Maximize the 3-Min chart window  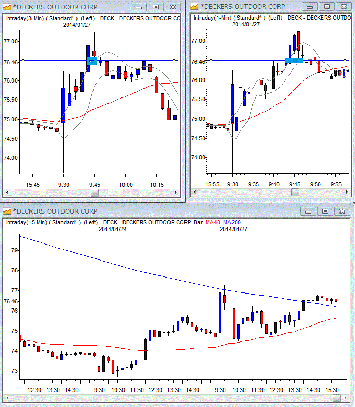pos(156,7)
